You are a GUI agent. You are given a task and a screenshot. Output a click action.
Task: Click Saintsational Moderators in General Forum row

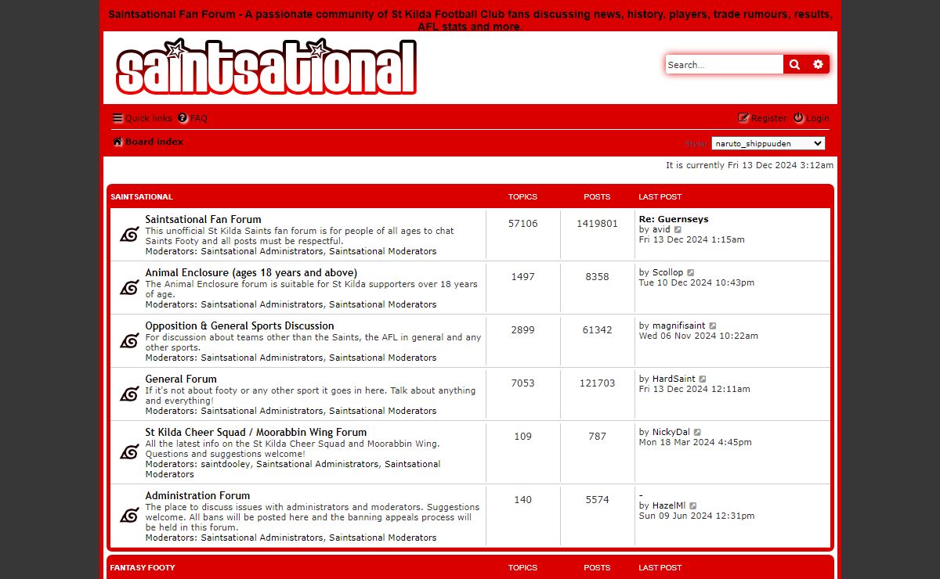(383, 411)
